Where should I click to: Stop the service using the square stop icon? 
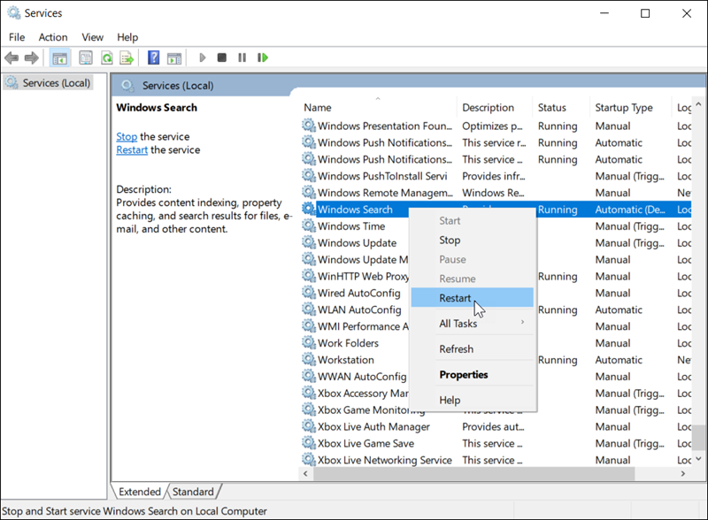[x=222, y=57]
